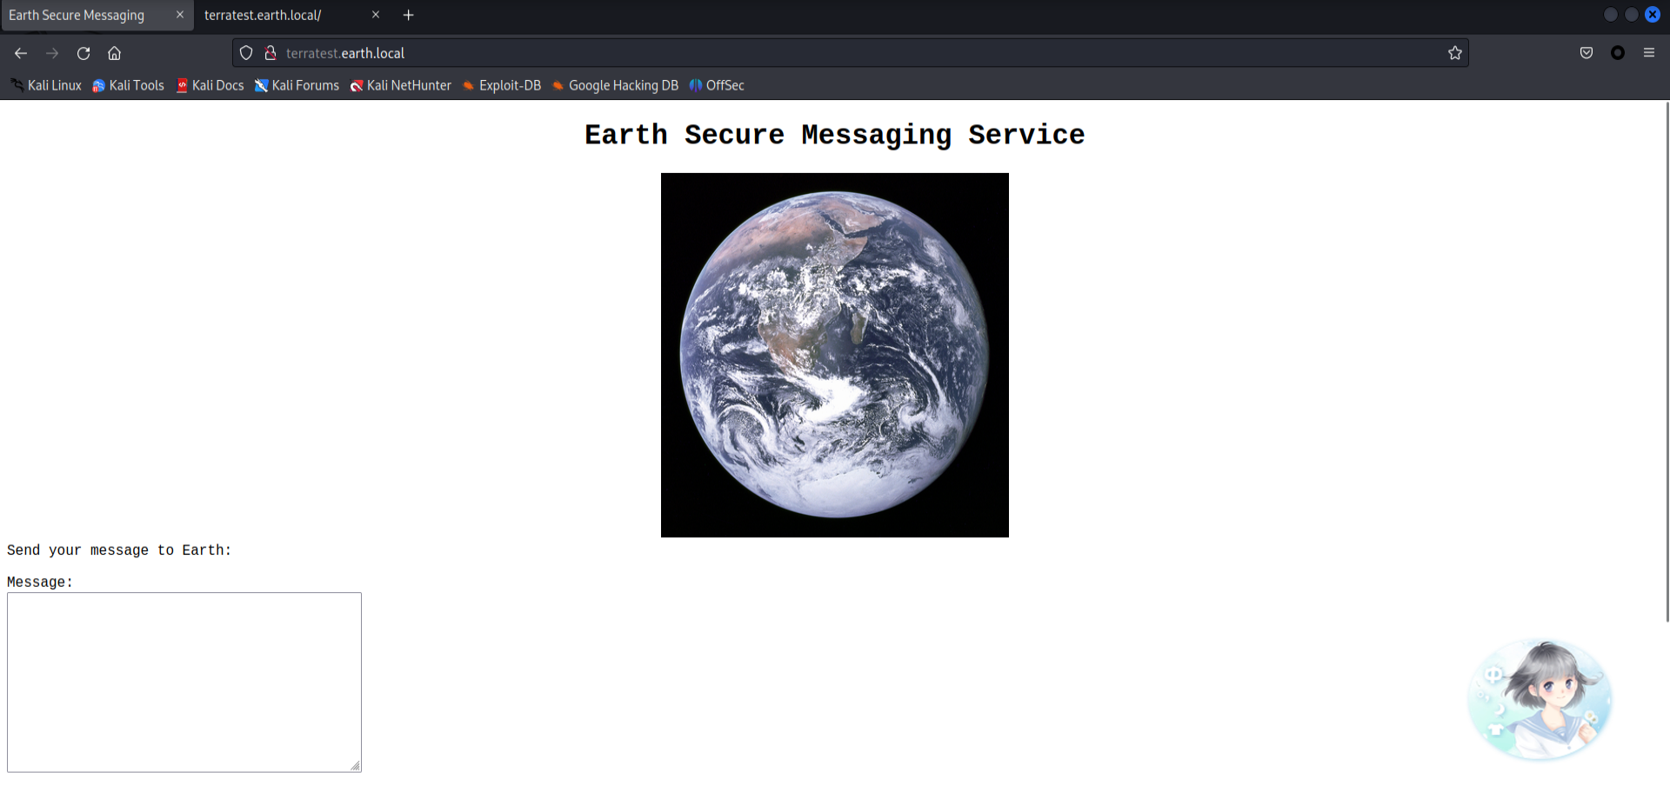Focus the Message text area
Screen dimensions: 1670x786
click(184, 682)
